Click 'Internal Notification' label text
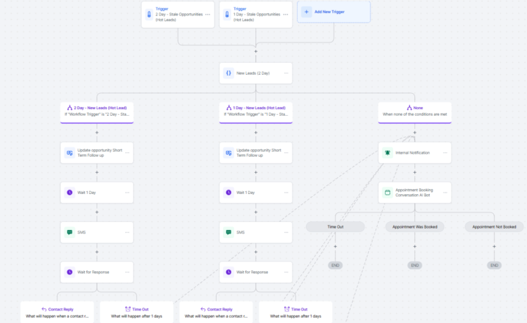 412,153
